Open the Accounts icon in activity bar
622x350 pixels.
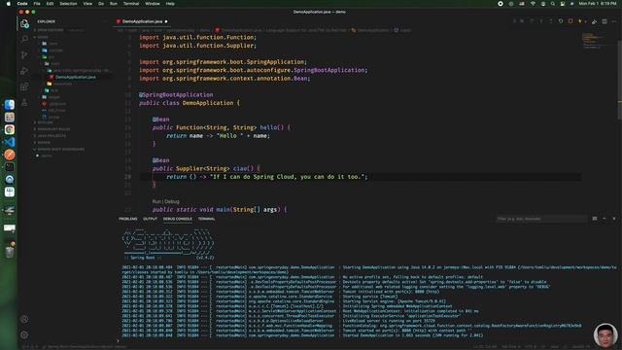[x=24, y=319]
